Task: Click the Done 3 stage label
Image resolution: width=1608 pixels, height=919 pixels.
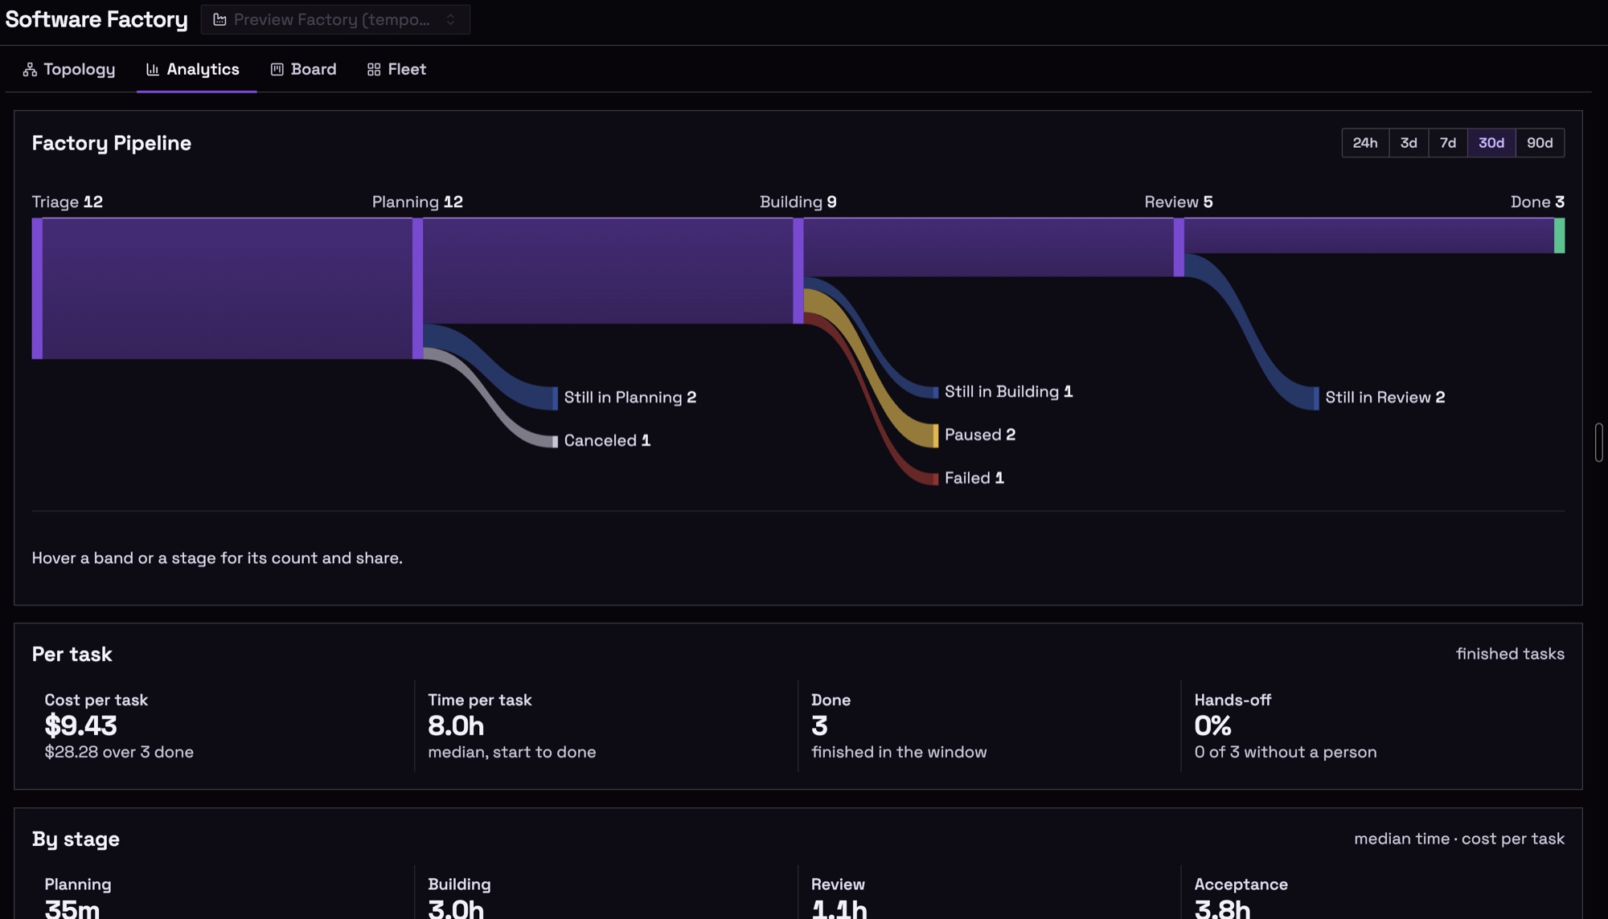Action: pyautogui.click(x=1537, y=202)
